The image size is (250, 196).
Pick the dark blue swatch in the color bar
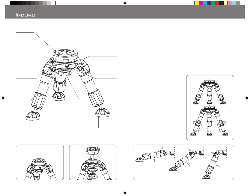point(209,3)
